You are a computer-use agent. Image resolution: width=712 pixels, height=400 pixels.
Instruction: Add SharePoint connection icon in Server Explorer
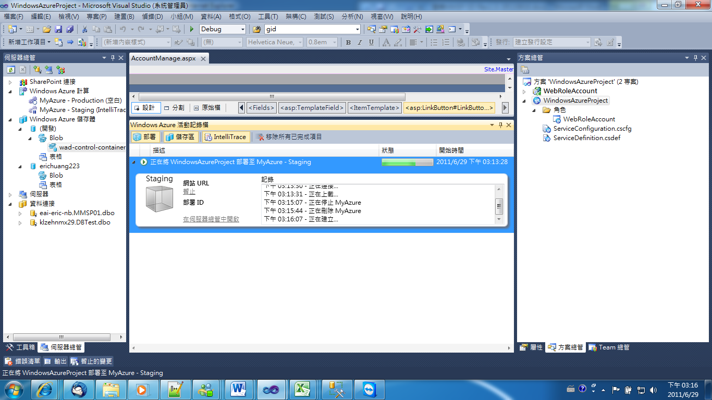[x=60, y=69]
